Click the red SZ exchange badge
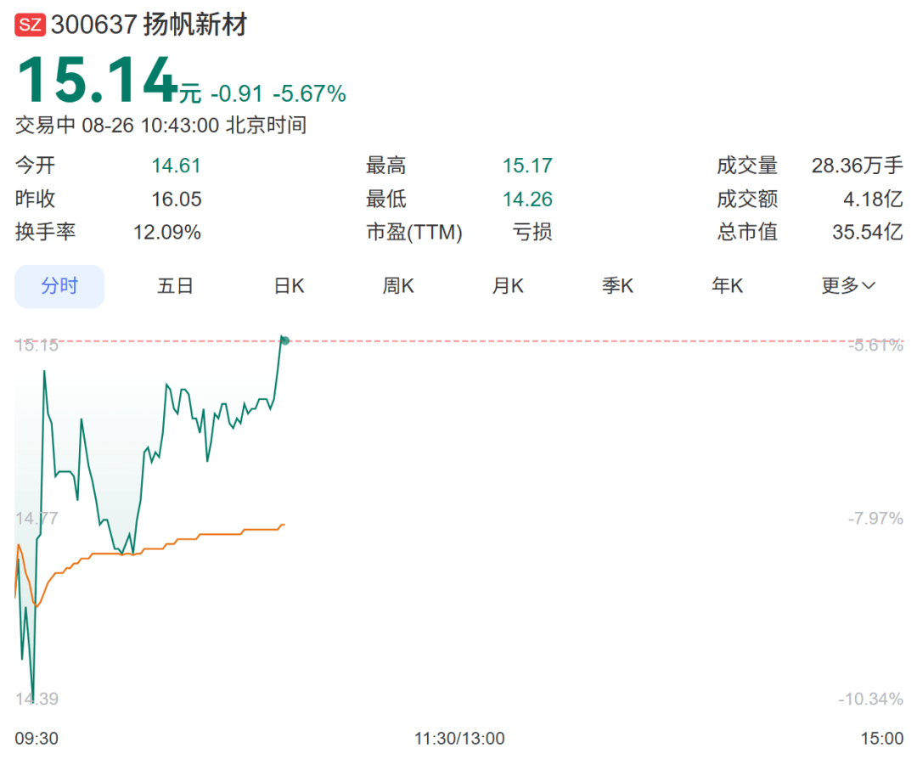This screenshot has height=759, width=917. pyautogui.click(x=31, y=25)
